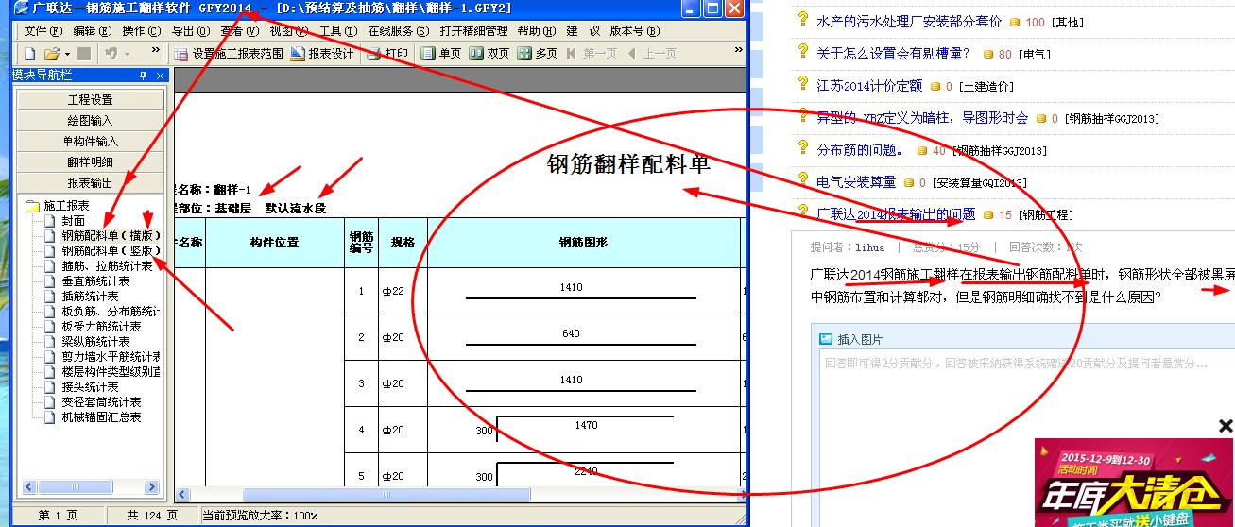Select 楼层构件类型级别直径 report
Viewport: 1235px width, 527px height.
click(x=111, y=371)
